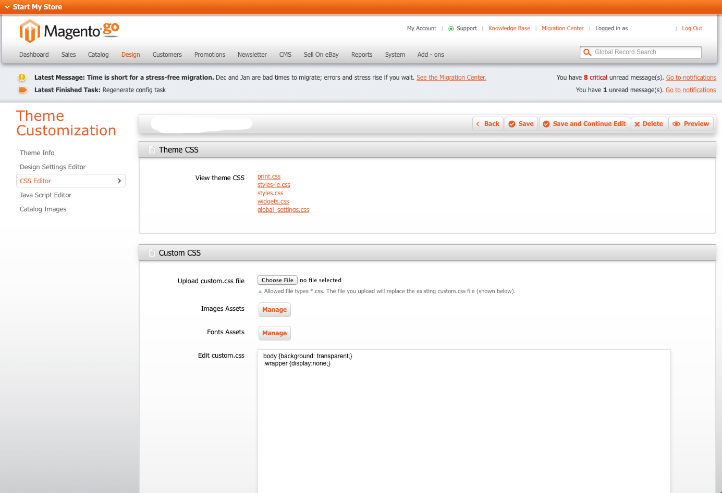This screenshot has width=722, height=493.
Task: Open the Migration Center header link
Action: pos(562,29)
